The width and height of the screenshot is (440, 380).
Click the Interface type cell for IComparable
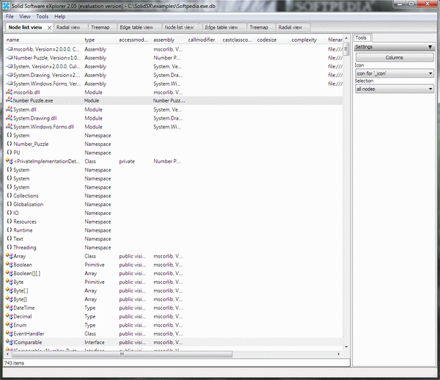click(95, 343)
